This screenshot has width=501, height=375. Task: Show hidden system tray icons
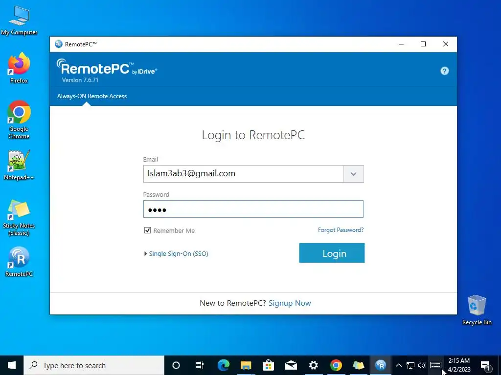pos(398,365)
